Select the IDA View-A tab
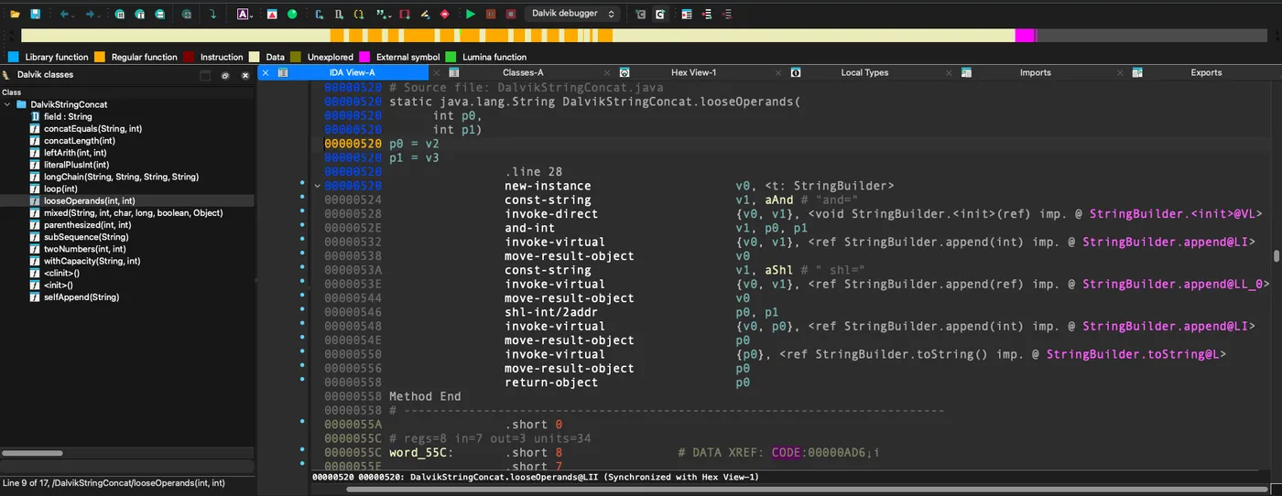Screen dimensions: 1282x496 (x=353, y=72)
